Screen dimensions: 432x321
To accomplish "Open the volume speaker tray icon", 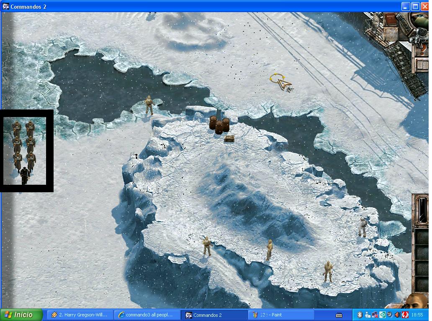I will (x=398, y=315).
